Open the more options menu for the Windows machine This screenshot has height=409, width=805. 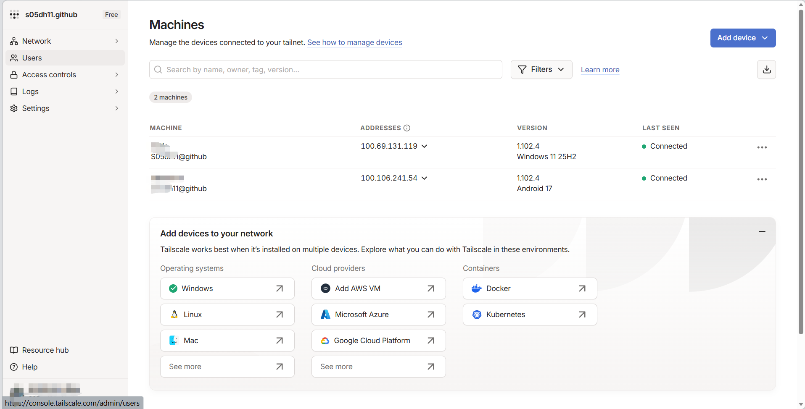[762, 147]
